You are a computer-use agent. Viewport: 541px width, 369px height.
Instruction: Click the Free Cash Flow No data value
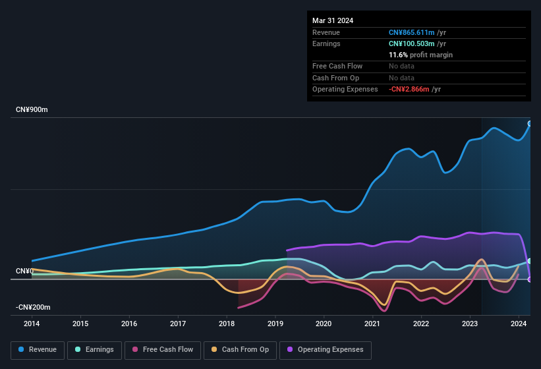(x=401, y=66)
